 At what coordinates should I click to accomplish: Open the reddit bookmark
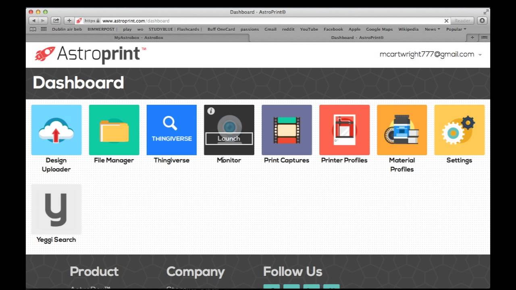pos(288,29)
